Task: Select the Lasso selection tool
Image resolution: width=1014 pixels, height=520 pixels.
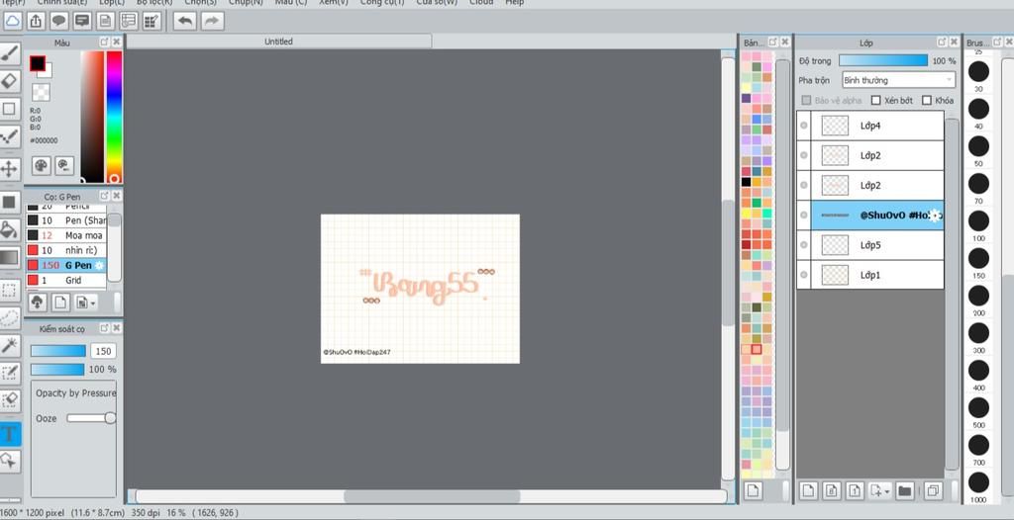Action: (10, 317)
